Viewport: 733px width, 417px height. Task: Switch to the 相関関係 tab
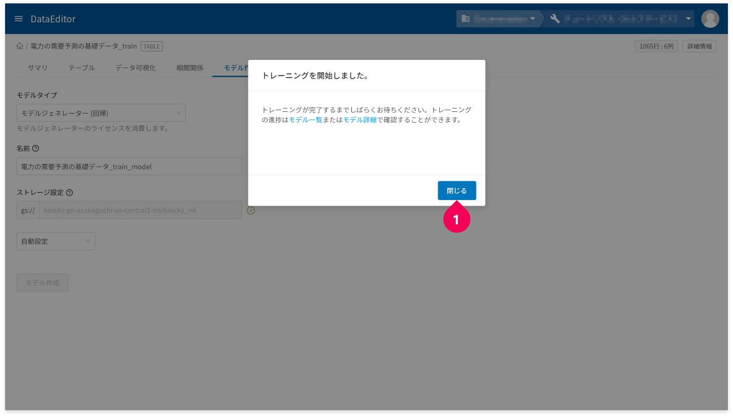click(190, 68)
